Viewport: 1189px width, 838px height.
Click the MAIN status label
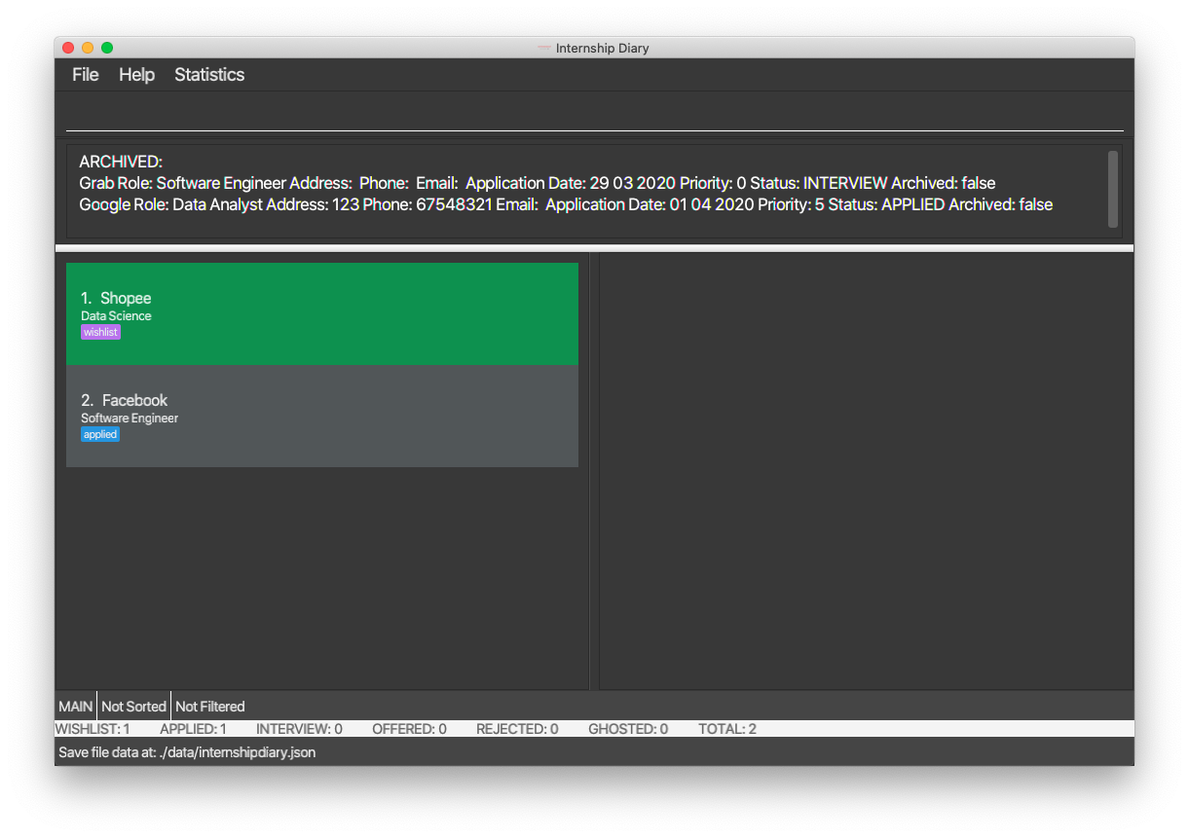[x=76, y=707]
